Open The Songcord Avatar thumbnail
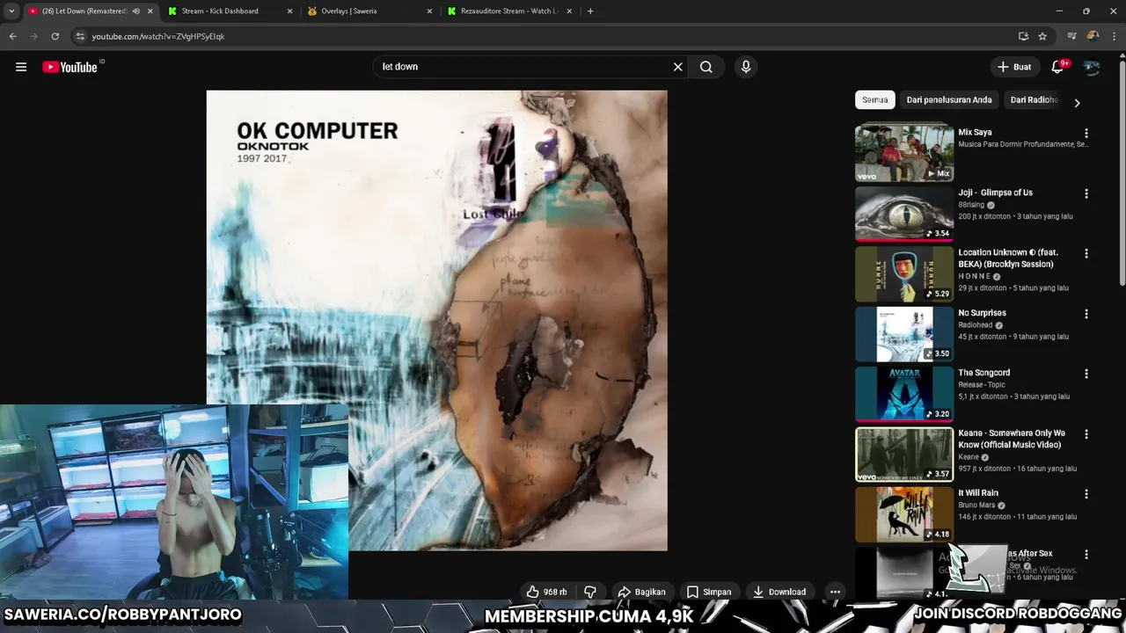This screenshot has height=633, width=1126. click(x=904, y=393)
